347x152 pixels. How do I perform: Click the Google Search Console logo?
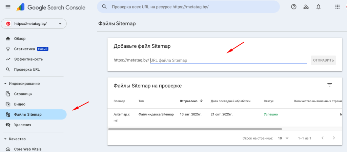[x=51, y=7]
